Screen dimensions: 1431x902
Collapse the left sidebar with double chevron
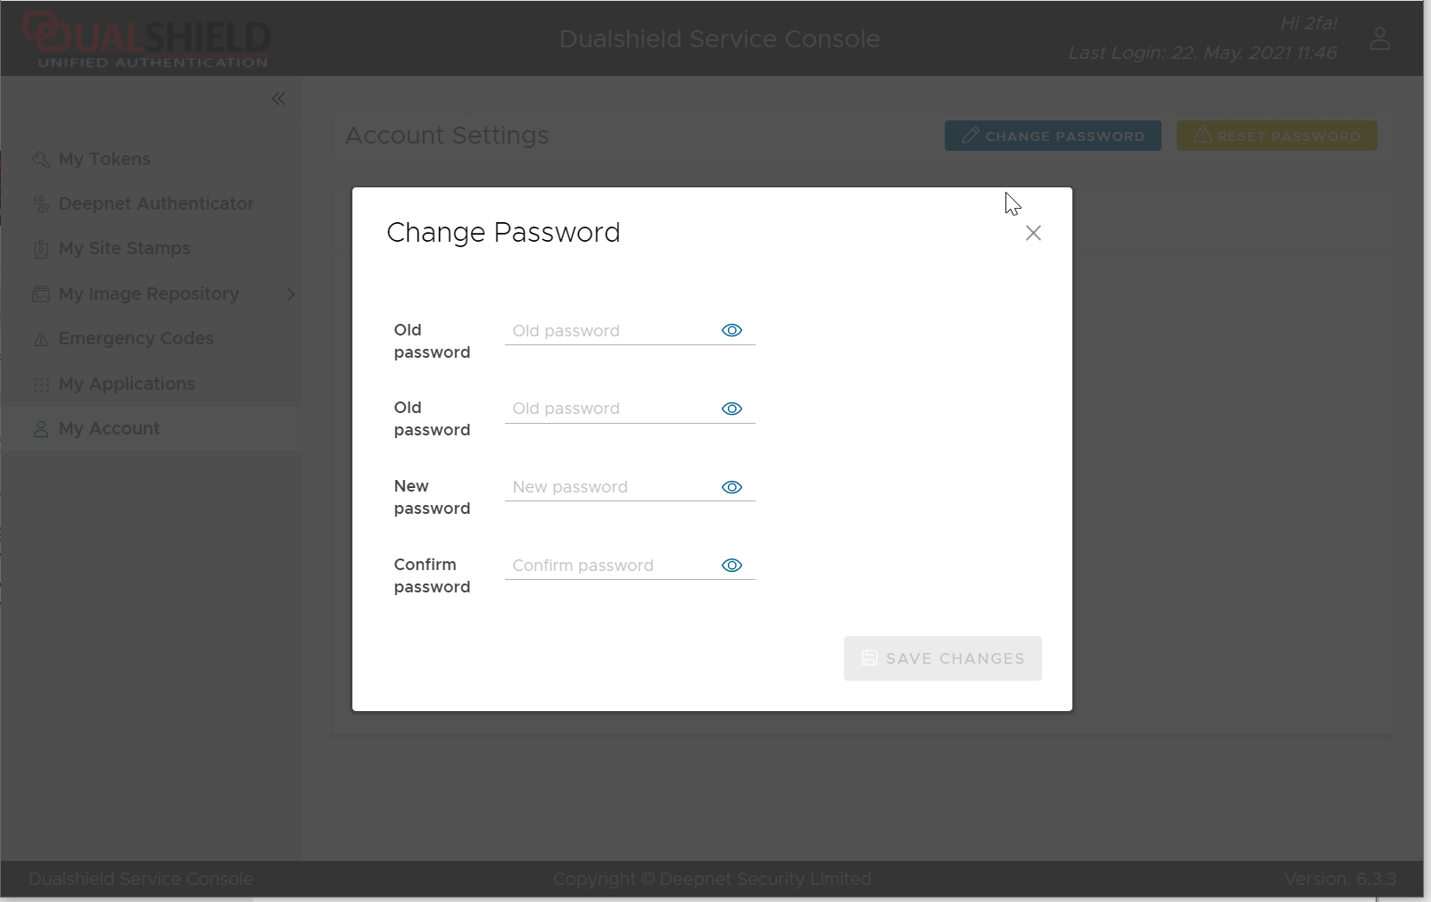tap(278, 98)
